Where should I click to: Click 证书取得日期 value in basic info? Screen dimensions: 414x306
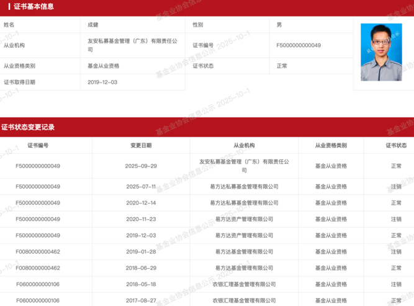[102, 82]
